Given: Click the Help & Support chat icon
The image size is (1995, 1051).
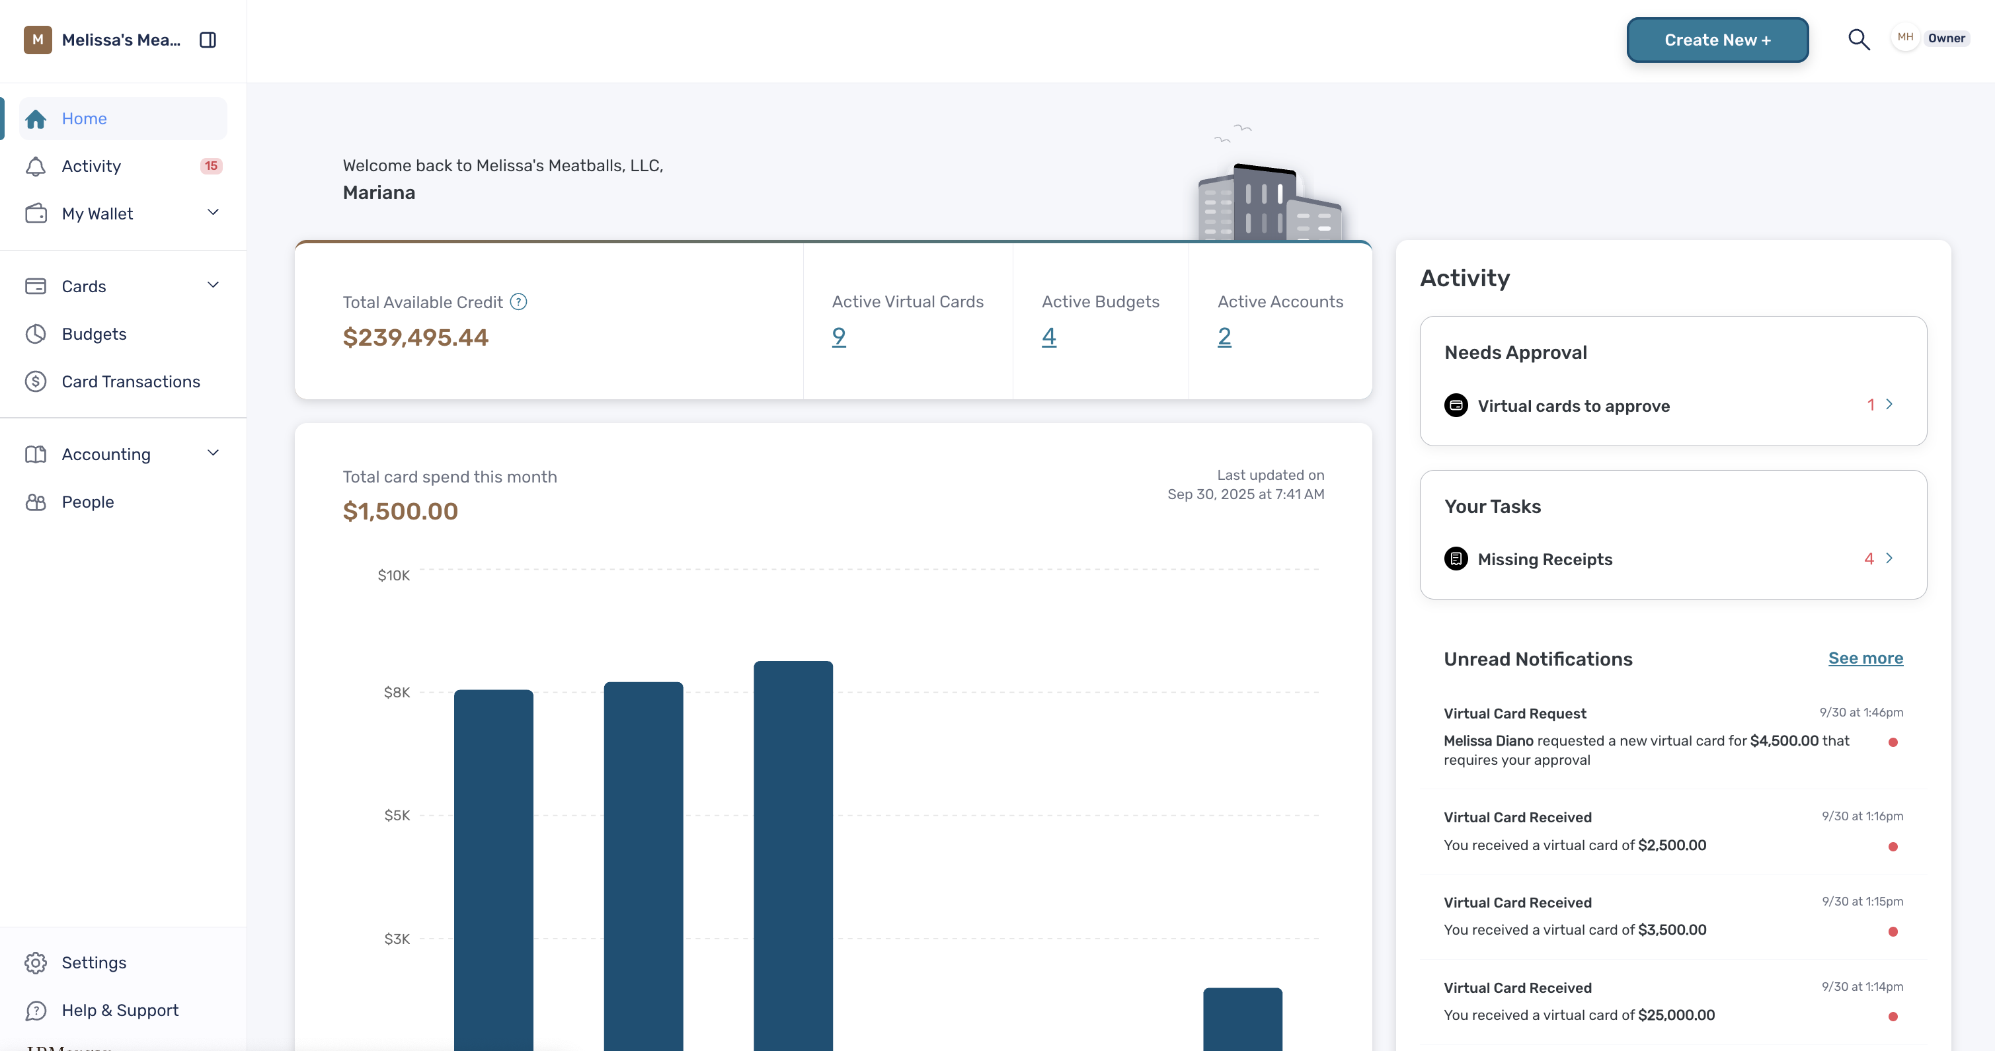Looking at the screenshot, I should click(x=36, y=1011).
